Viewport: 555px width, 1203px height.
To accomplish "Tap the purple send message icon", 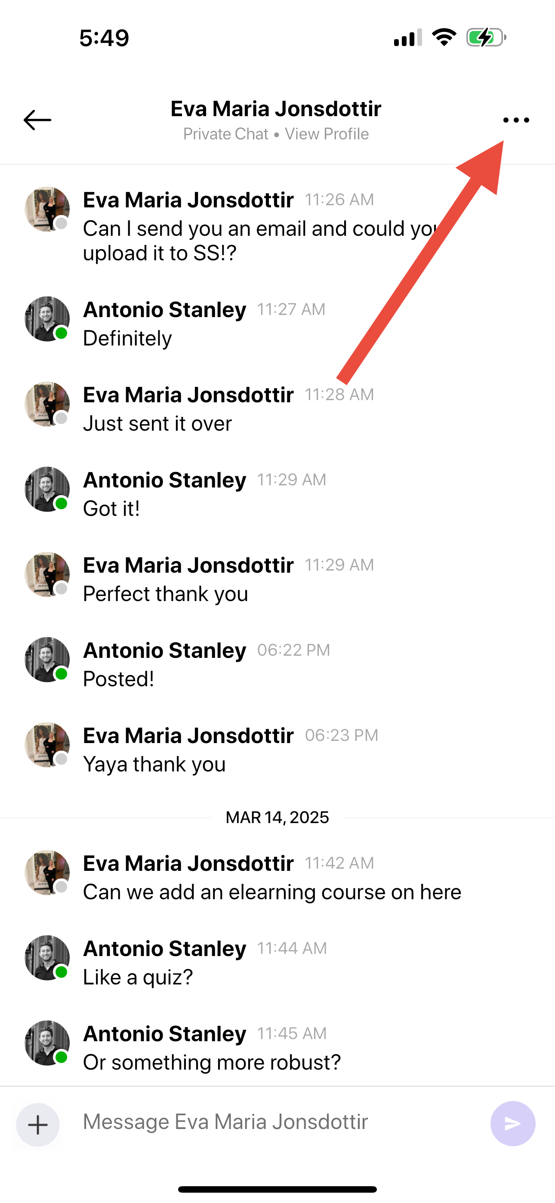I will 512,1123.
